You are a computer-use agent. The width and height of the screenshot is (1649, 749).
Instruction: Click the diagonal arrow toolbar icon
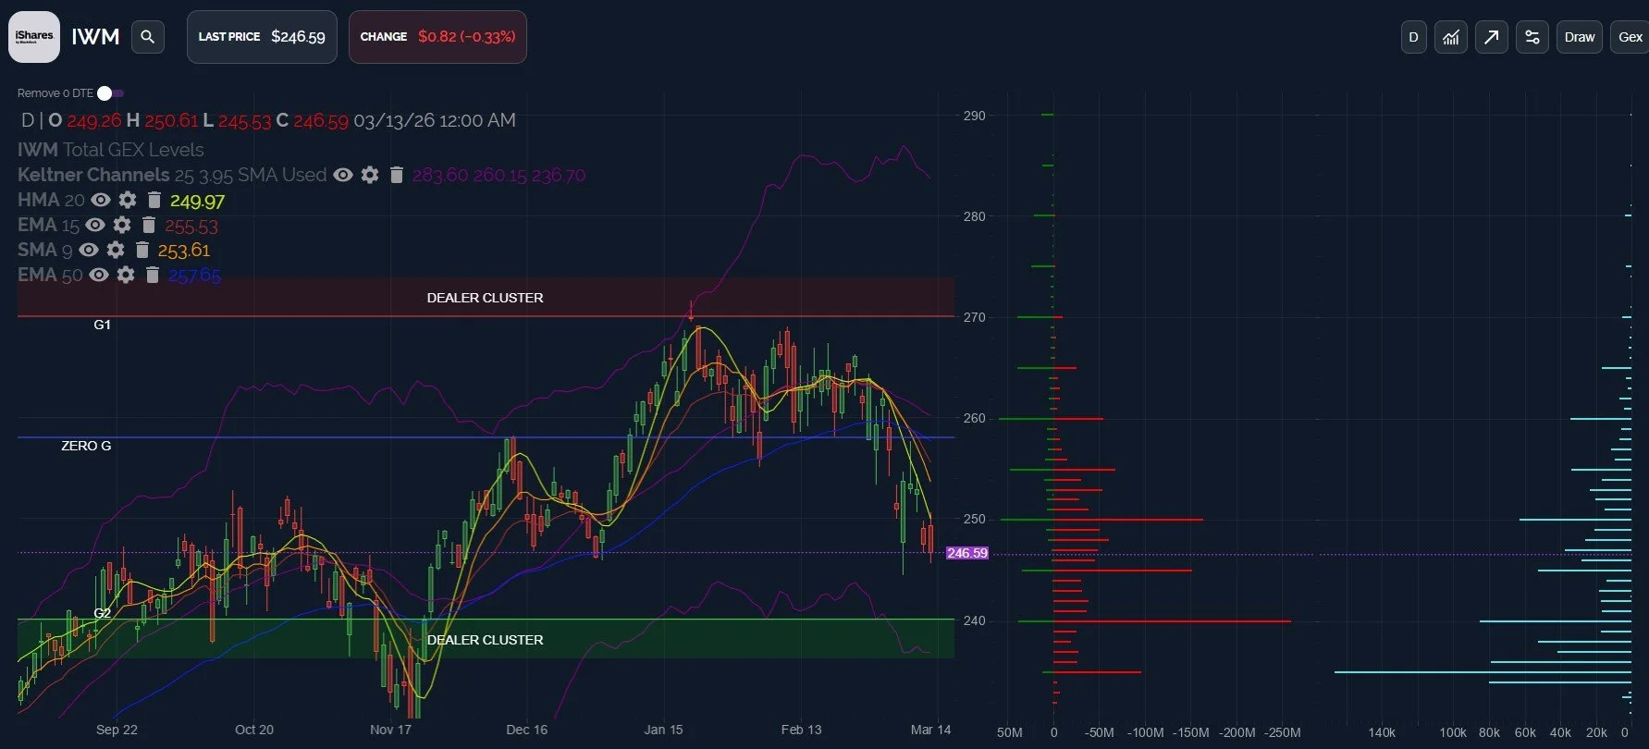pos(1491,37)
